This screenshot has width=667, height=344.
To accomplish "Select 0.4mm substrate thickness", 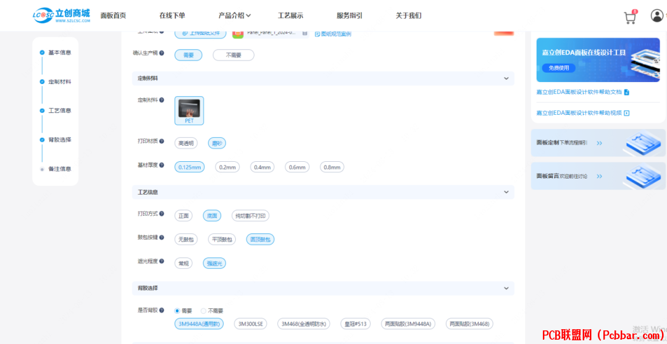I will [x=262, y=167].
